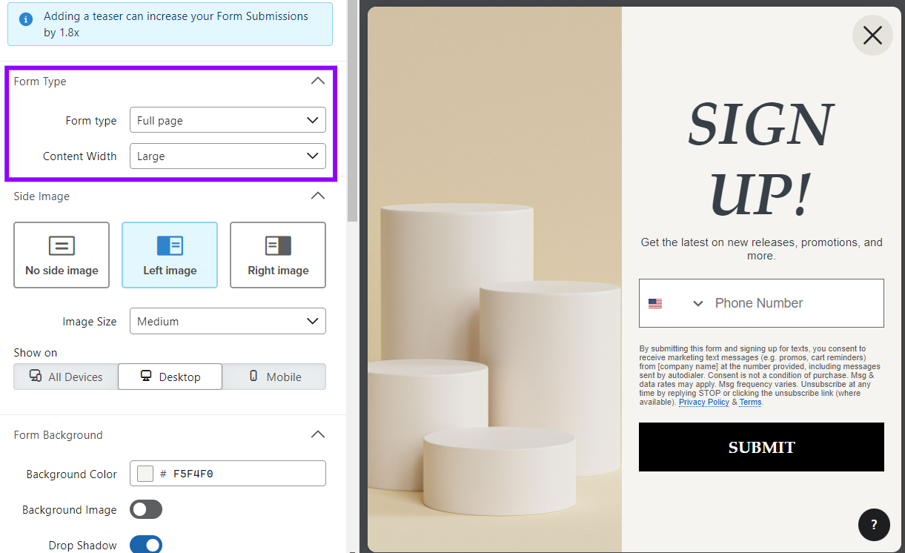Image resolution: width=905 pixels, height=553 pixels.
Task: Open the Privacy Policy link
Action: (x=703, y=402)
